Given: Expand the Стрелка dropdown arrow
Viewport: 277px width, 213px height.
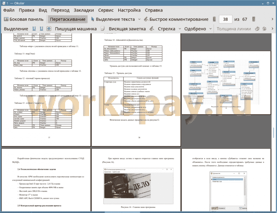Looking at the screenshot, I should point(180,29).
